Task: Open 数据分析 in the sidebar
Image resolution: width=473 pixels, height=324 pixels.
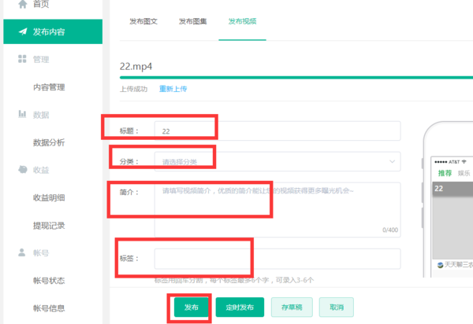Action: (49, 142)
